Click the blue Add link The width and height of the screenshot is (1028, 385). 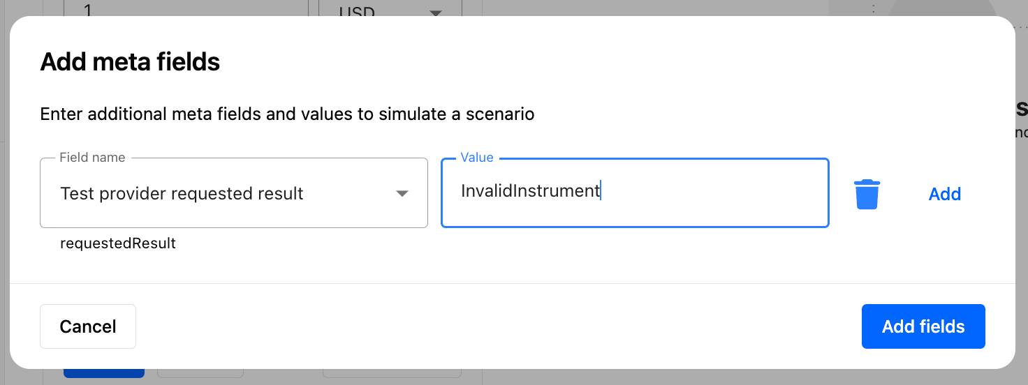click(945, 194)
